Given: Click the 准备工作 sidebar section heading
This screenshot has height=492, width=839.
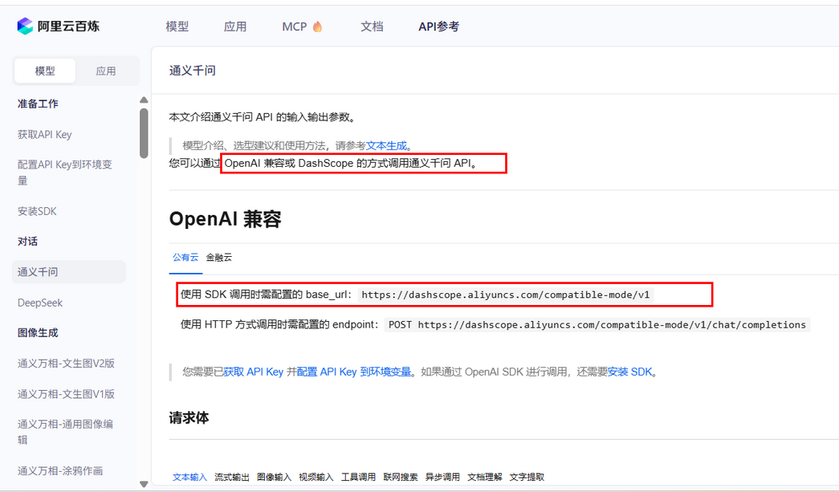Looking at the screenshot, I should tap(38, 104).
